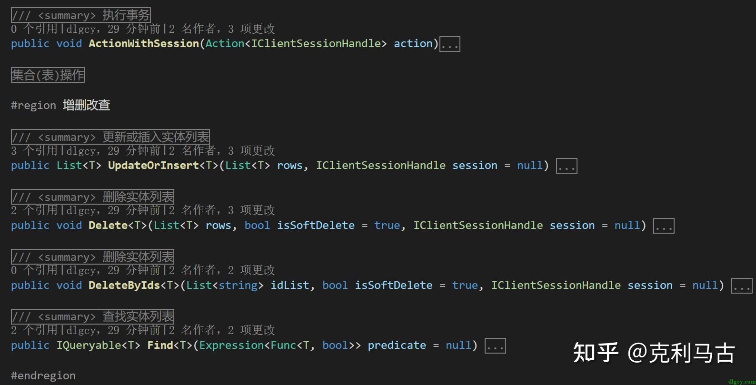Expand collapsed body of ActionWithSession method
Screen dimensions: 756x385
pyautogui.click(x=449, y=44)
